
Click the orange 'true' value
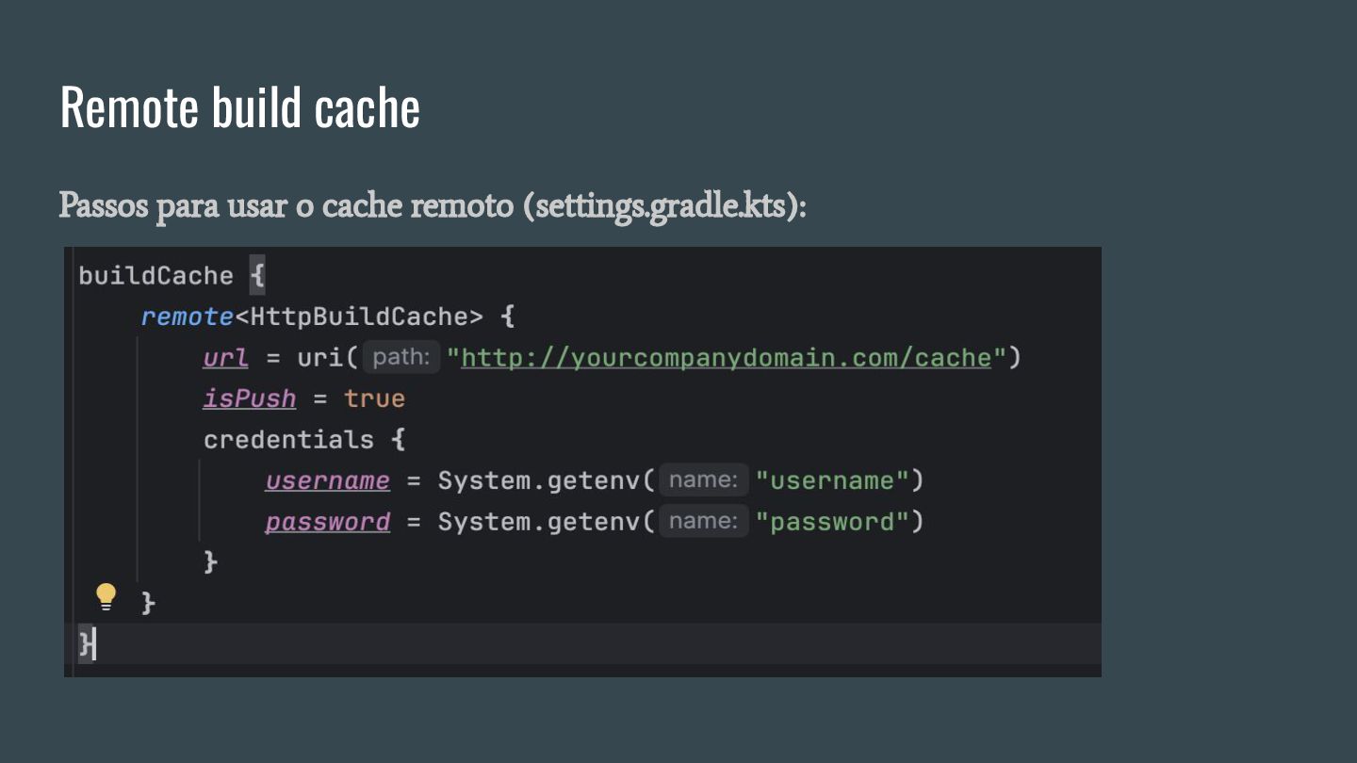click(x=374, y=398)
